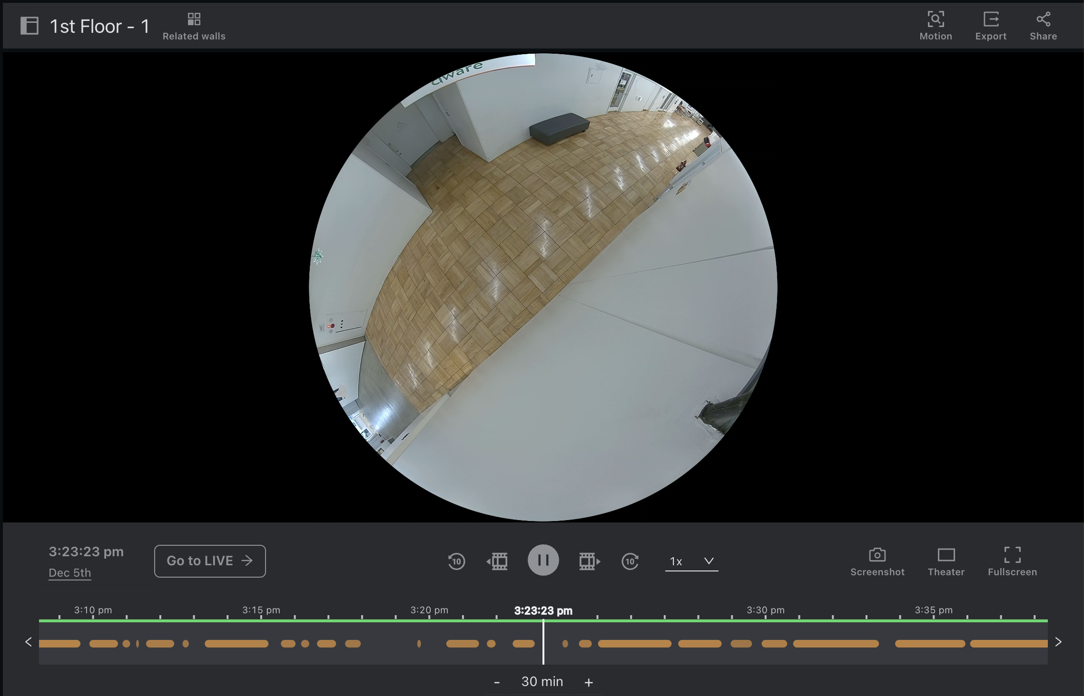This screenshot has height=696, width=1084.
Task: Rewind 10 seconds
Action: pyautogui.click(x=456, y=561)
